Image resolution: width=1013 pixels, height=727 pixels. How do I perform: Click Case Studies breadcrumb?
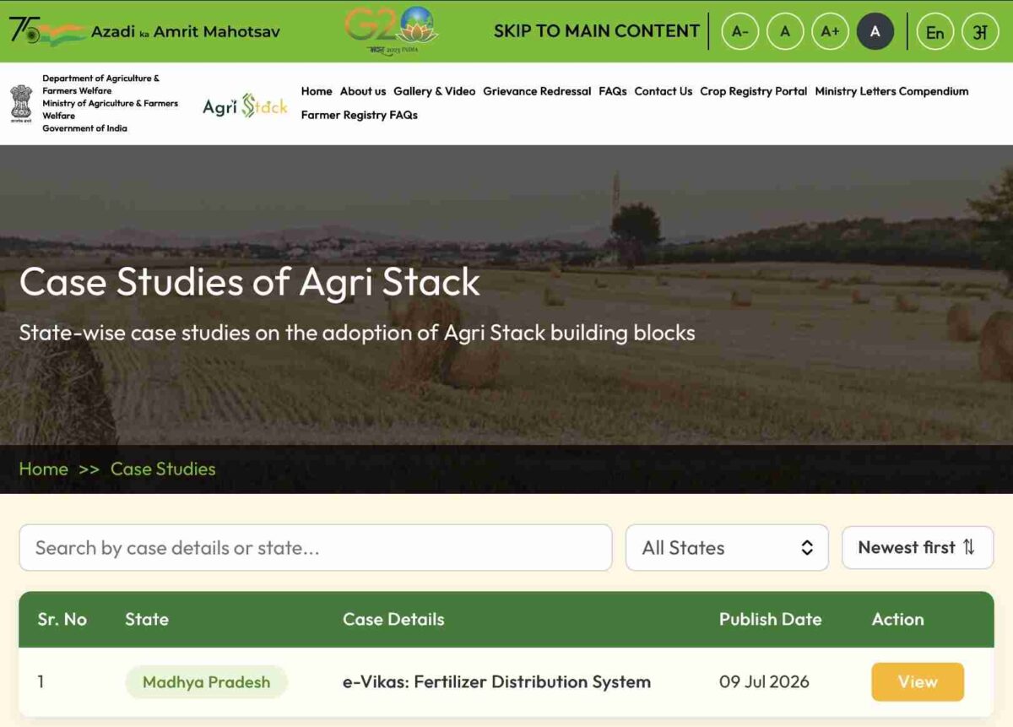tap(163, 469)
